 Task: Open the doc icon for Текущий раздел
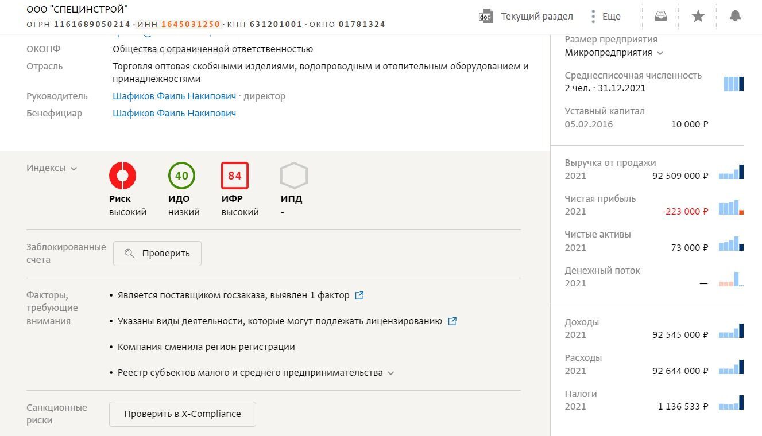pyautogui.click(x=486, y=16)
